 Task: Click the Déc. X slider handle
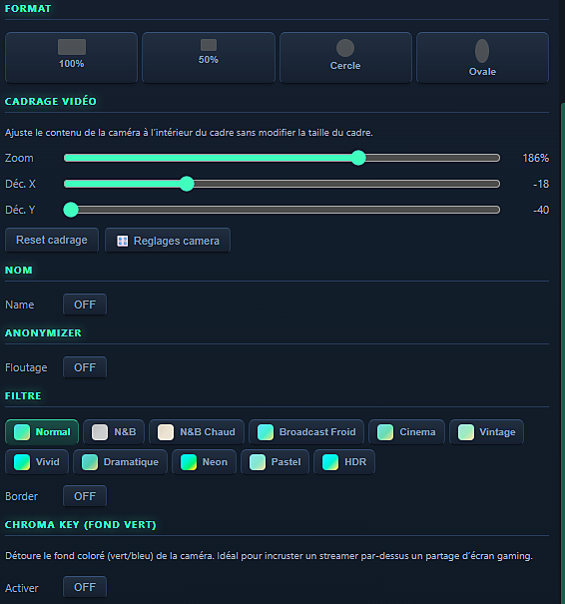(x=187, y=184)
